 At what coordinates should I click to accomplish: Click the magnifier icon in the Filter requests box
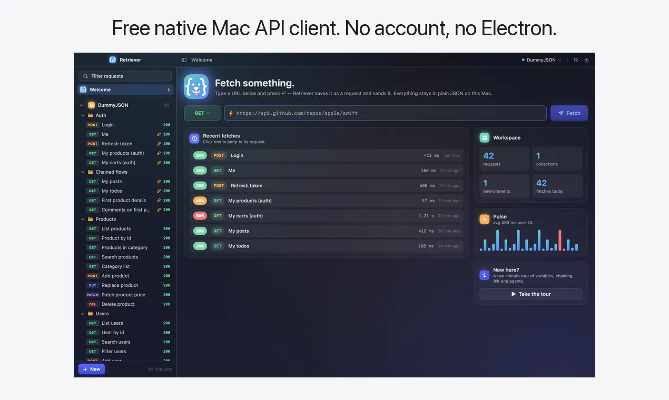pos(85,76)
